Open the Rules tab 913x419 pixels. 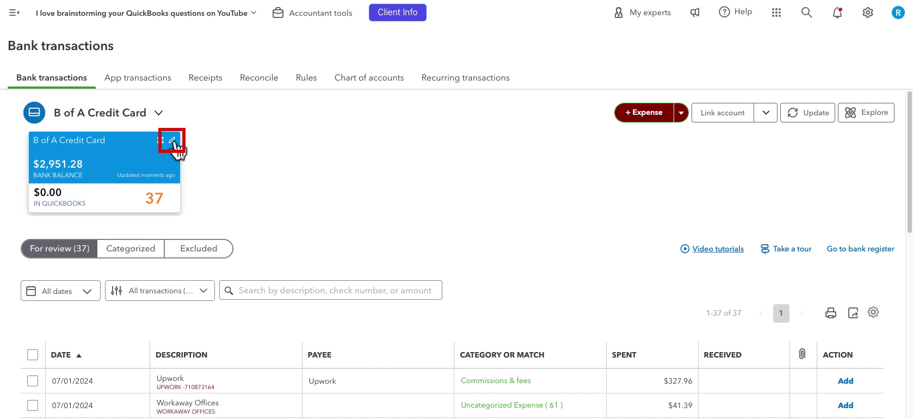click(306, 78)
